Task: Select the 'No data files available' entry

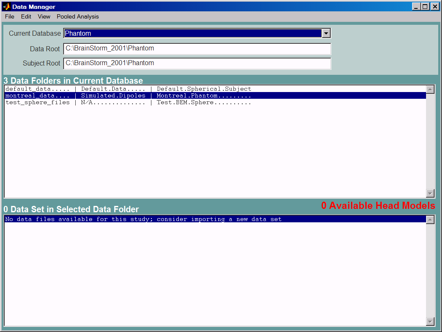Action: [143, 219]
